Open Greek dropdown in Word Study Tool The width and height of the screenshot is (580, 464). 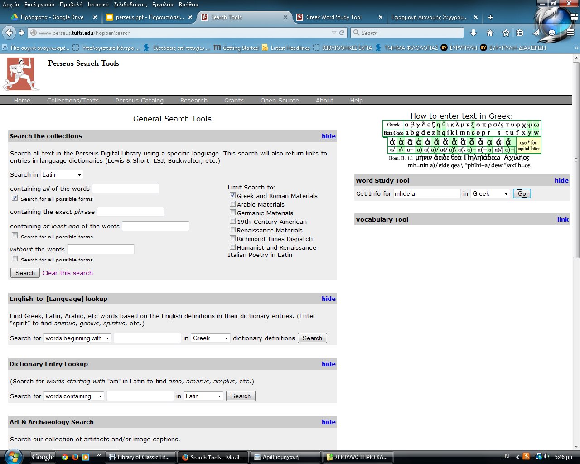[490, 193]
